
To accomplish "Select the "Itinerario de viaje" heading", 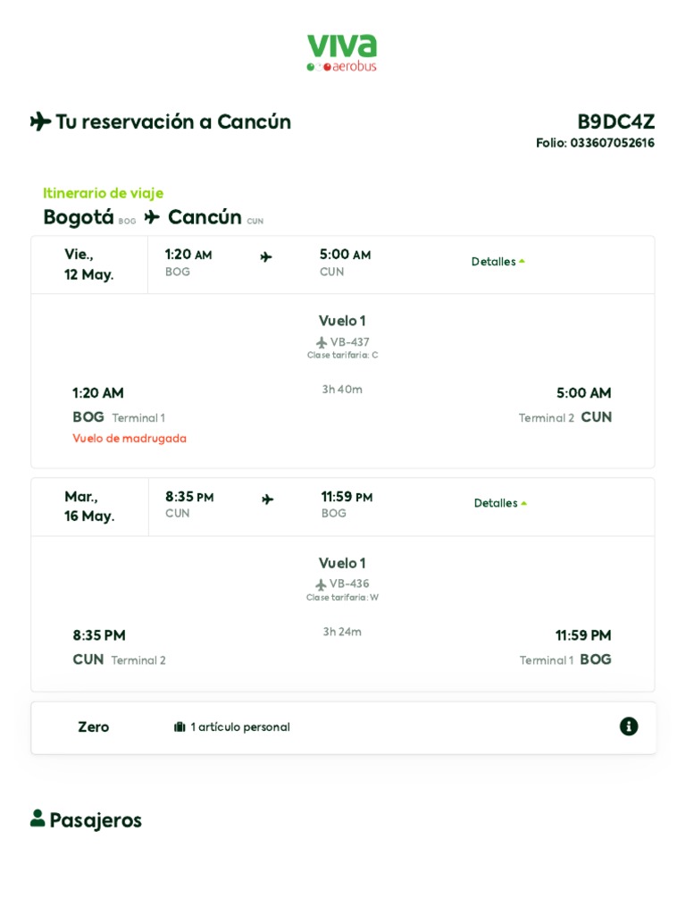I will click(x=103, y=193).
